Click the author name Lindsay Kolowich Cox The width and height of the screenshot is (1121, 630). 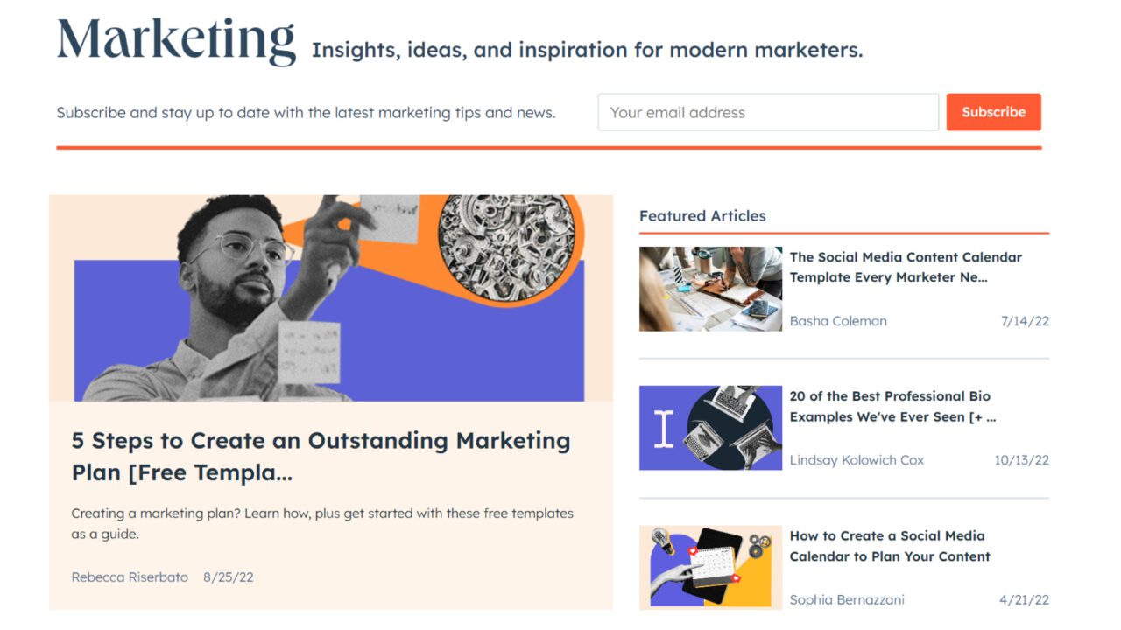(857, 460)
